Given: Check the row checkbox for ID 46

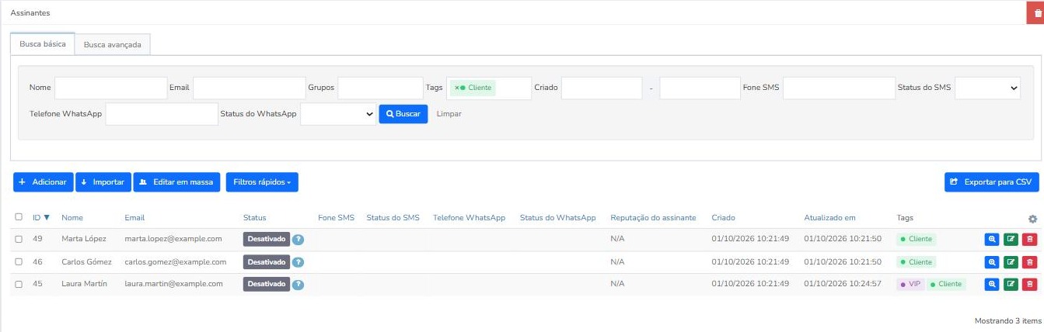Looking at the screenshot, I should point(19,262).
